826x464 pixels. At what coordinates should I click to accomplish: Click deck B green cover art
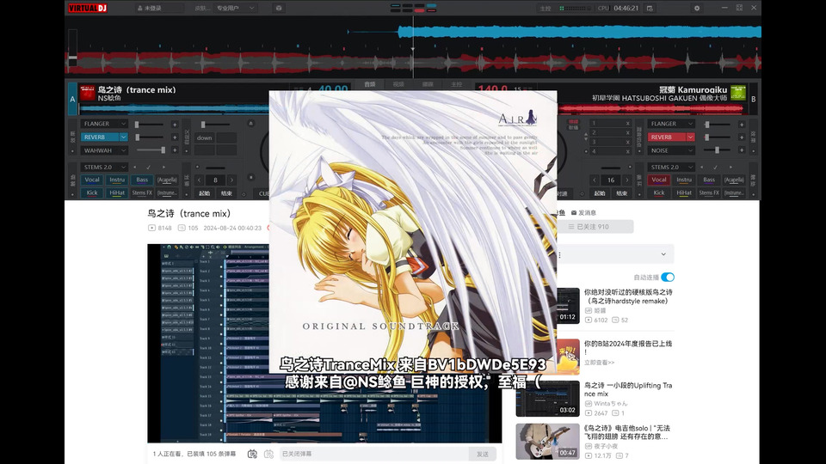738,93
